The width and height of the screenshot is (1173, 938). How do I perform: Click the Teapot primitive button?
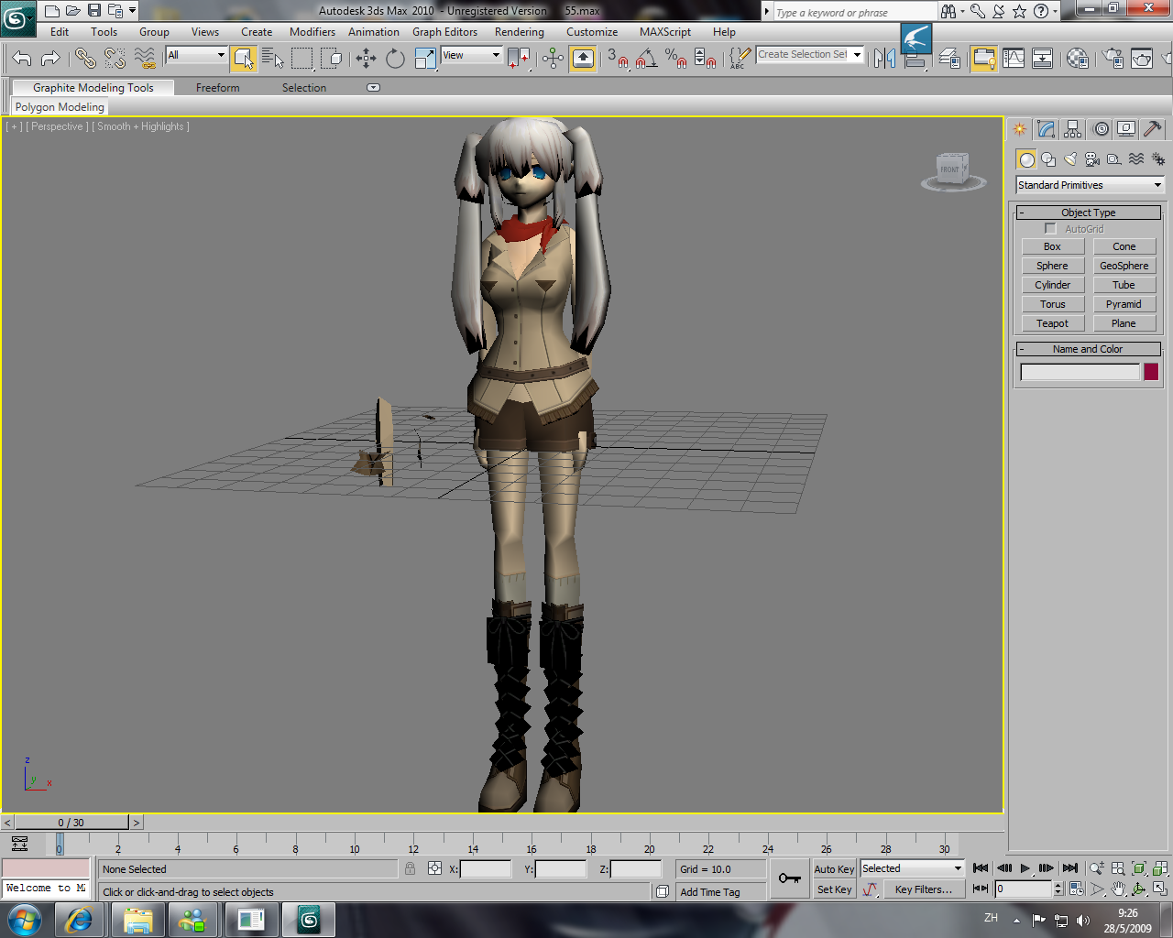(x=1052, y=323)
